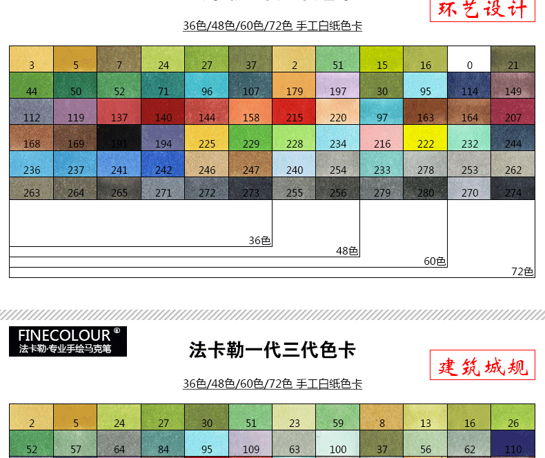Select the dark gray swatch numbered 273

pyautogui.click(x=250, y=188)
